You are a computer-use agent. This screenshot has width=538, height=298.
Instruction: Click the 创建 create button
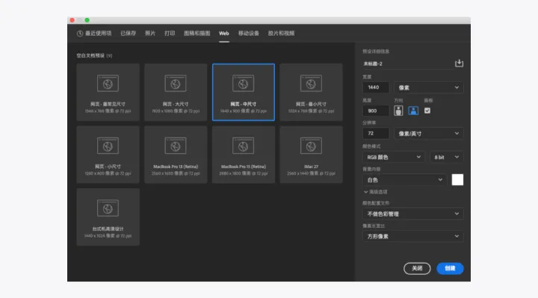(450, 269)
